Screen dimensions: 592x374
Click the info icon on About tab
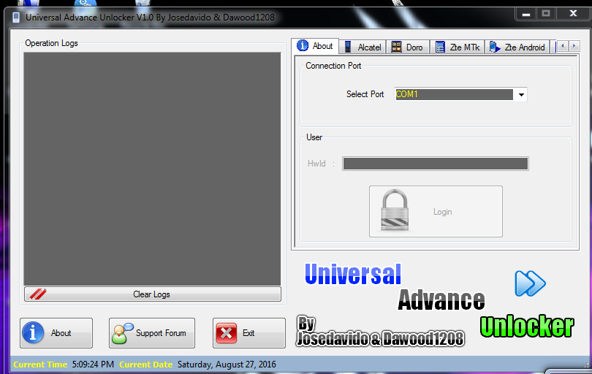303,45
